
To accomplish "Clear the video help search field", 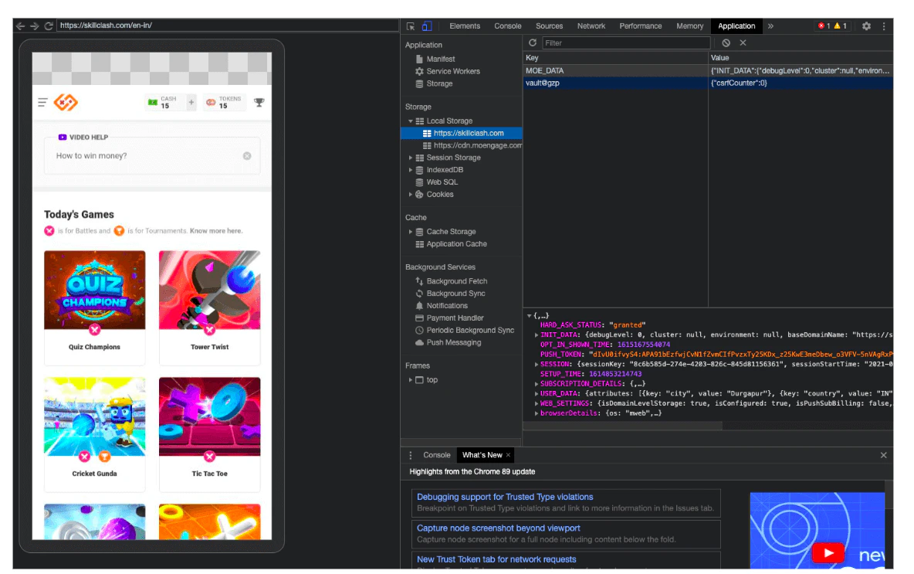I will 247,156.
